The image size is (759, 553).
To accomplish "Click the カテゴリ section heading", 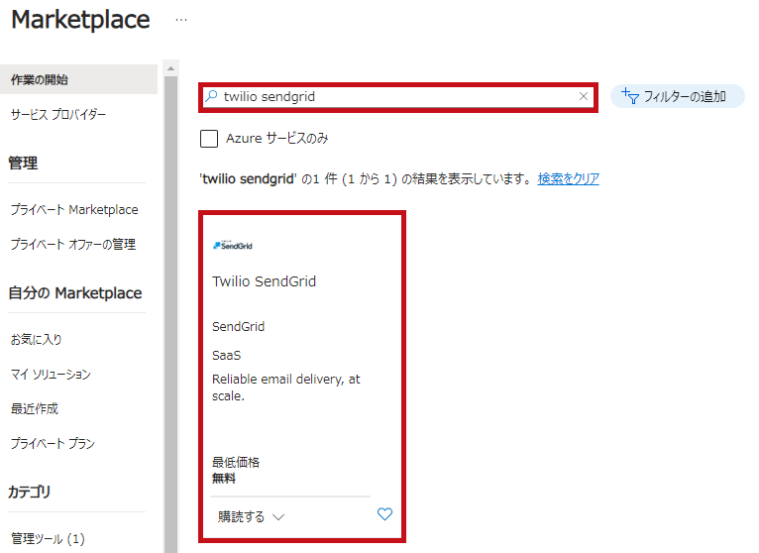I will 29,492.
